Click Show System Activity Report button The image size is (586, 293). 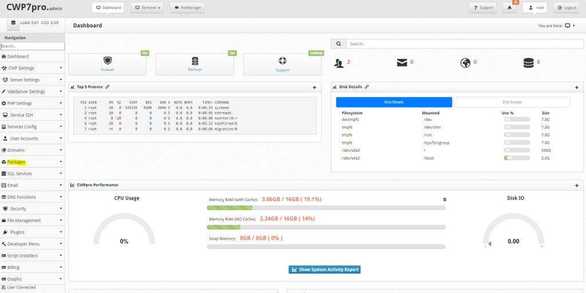[x=324, y=270]
